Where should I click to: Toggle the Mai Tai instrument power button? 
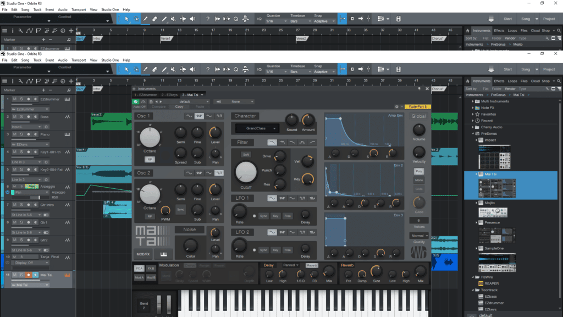point(136,102)
